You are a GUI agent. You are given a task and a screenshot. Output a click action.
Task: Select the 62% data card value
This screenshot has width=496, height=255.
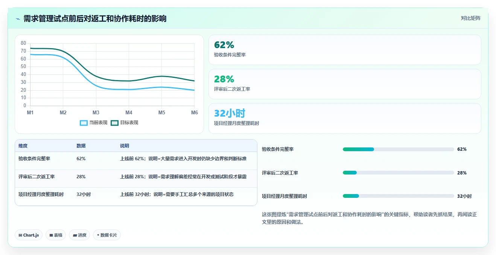(x=224, y=45)
